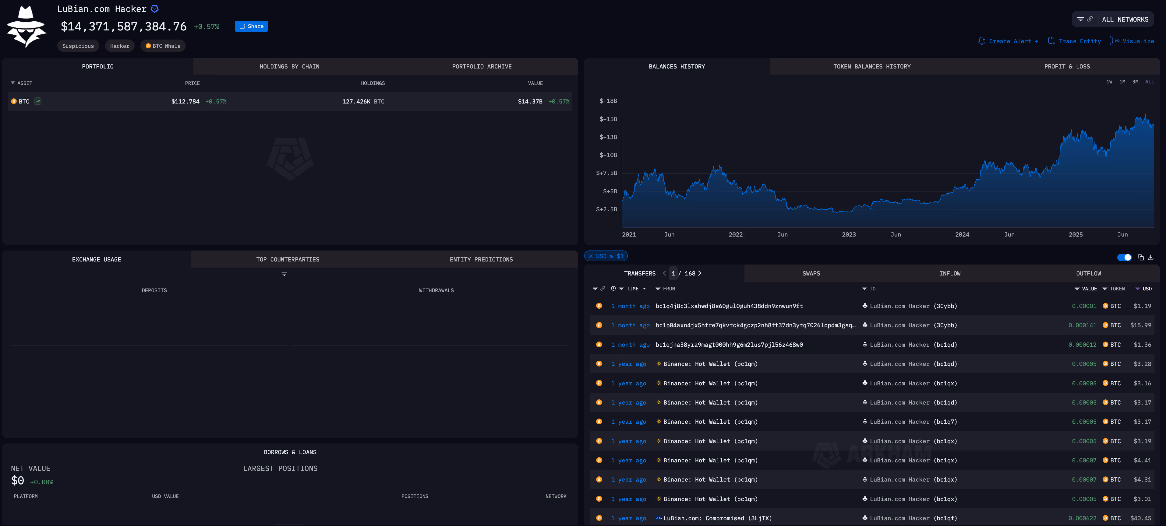Screen dimensions: 1166x526
Task: Click the filter icon in Exchange Usage
Action: 284,274
